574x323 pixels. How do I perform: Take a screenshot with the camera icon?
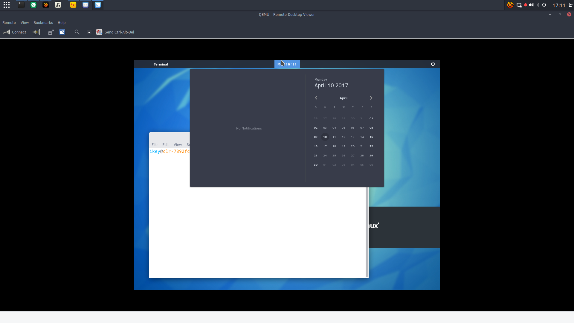click(62, 32)
